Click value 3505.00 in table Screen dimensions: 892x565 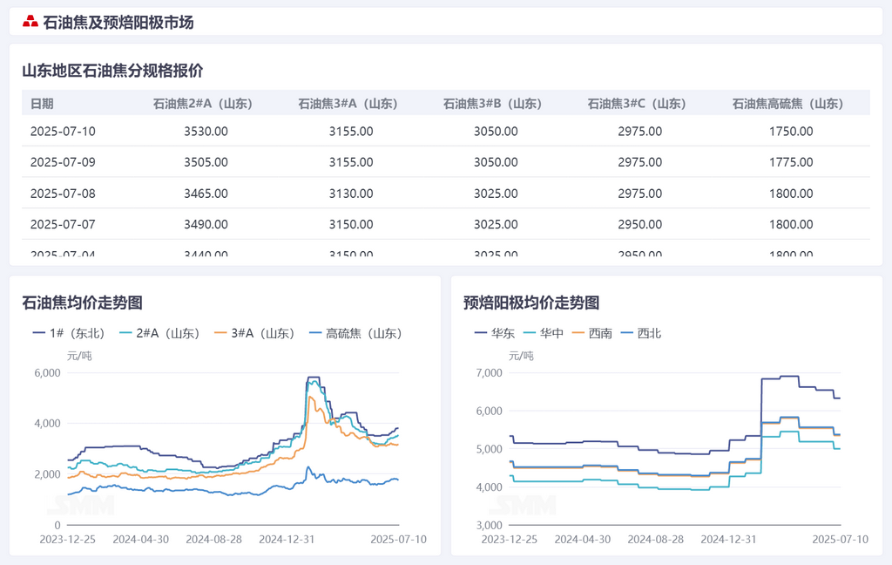[206, 162]
